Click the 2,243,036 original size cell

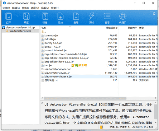point(131,47)
